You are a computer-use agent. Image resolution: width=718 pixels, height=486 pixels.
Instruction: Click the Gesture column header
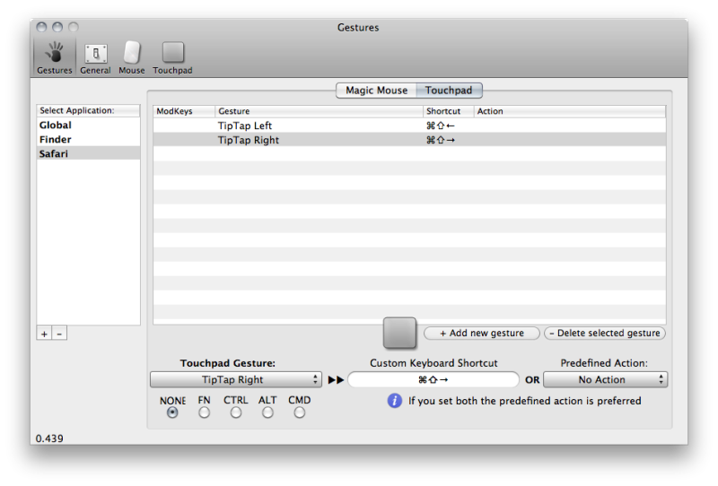click(319, 111)
